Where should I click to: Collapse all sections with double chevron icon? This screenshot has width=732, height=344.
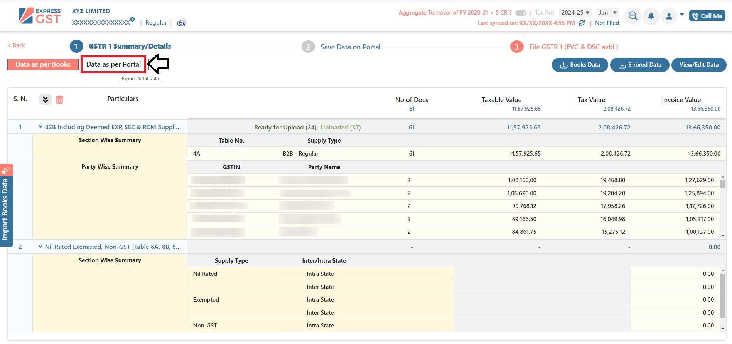point(45,99)
